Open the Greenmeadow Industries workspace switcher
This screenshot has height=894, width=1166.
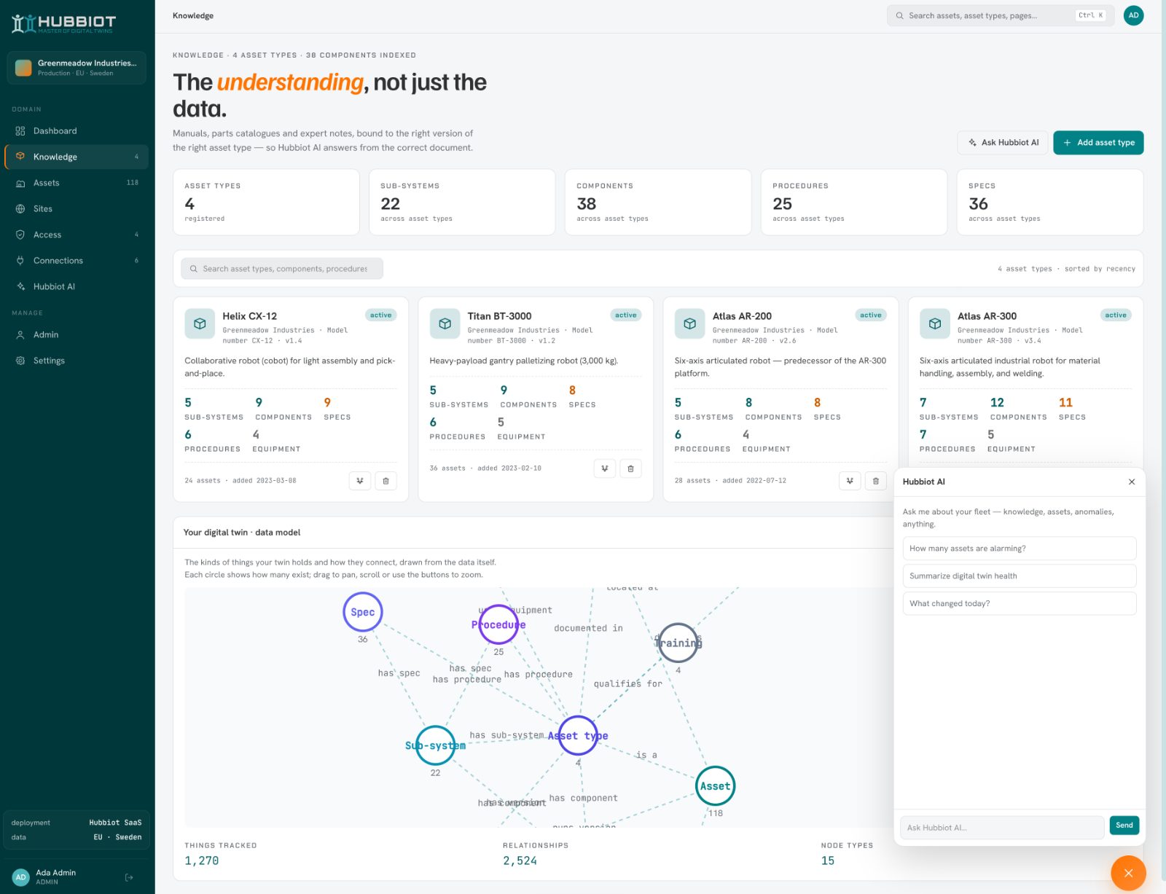77,68
